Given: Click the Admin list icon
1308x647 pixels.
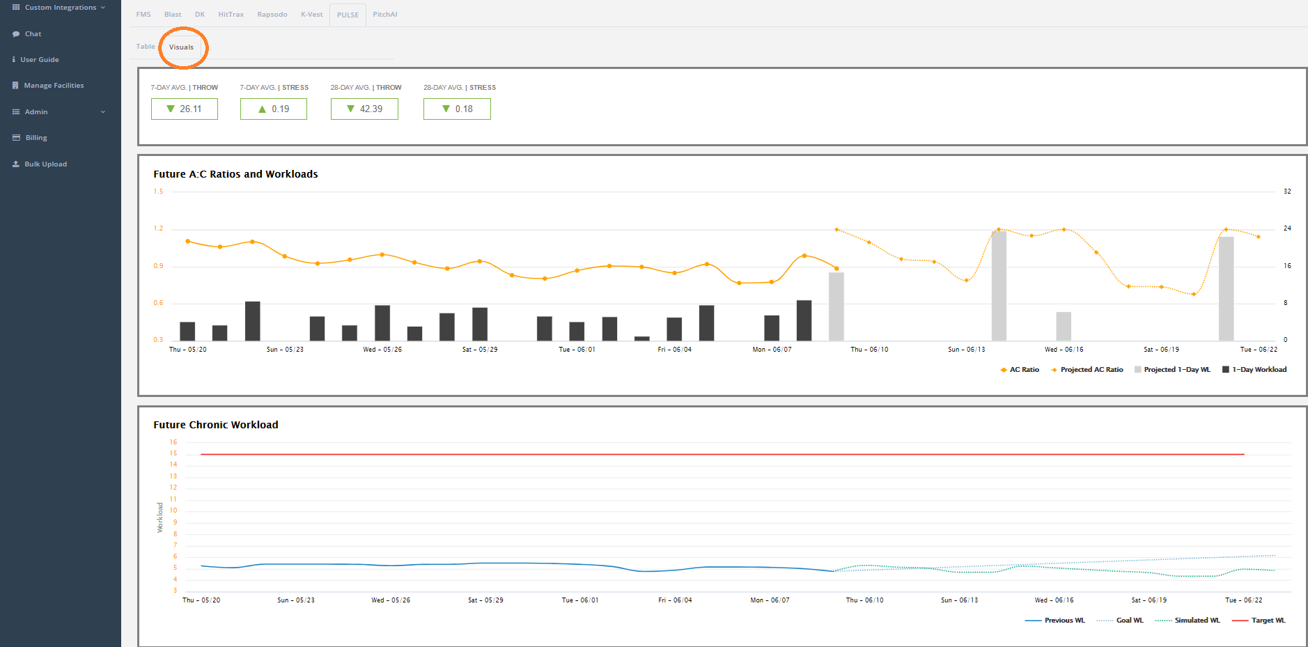Looking at the screenshot, I should coord(16,112).
